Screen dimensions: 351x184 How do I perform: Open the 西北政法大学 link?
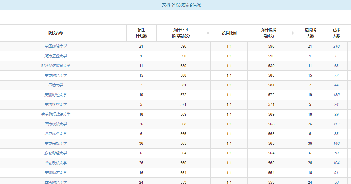(x=56, y=163)
